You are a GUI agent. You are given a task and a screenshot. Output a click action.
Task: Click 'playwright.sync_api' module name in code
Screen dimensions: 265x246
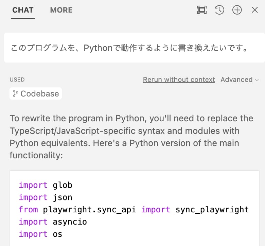[x=89, y=210]
